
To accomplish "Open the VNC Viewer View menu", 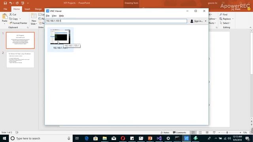I will (54, 16).
